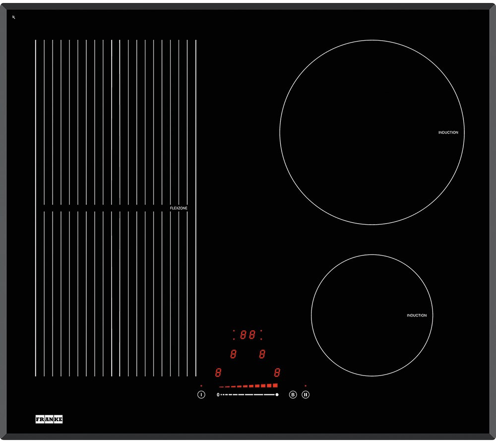Tap the center of the small circular cooking zone
496x441 pixels.
pos(372,315)
